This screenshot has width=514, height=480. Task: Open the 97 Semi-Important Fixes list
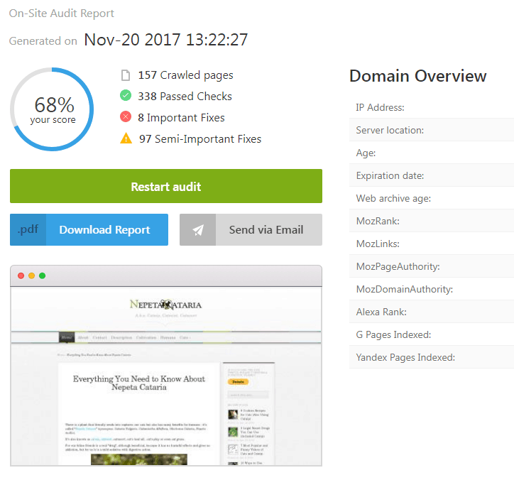coord(199,139)
